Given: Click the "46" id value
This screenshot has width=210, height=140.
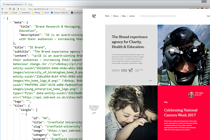Looking at the screenshot, I should (x=45, y=118).
